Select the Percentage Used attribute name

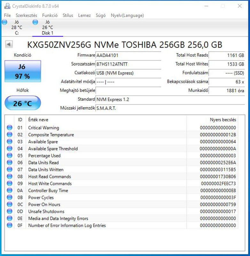tap(44, 156)
